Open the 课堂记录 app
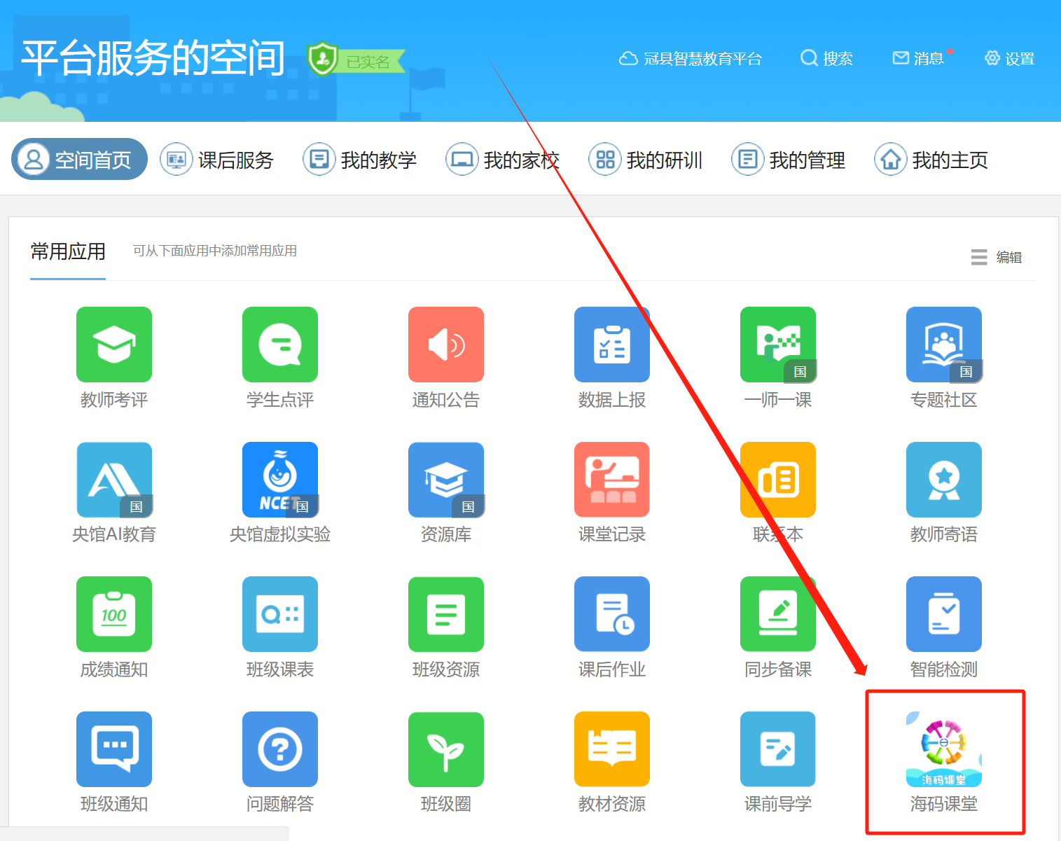Screen dimensions: 1061x841 tap(612, 480)
